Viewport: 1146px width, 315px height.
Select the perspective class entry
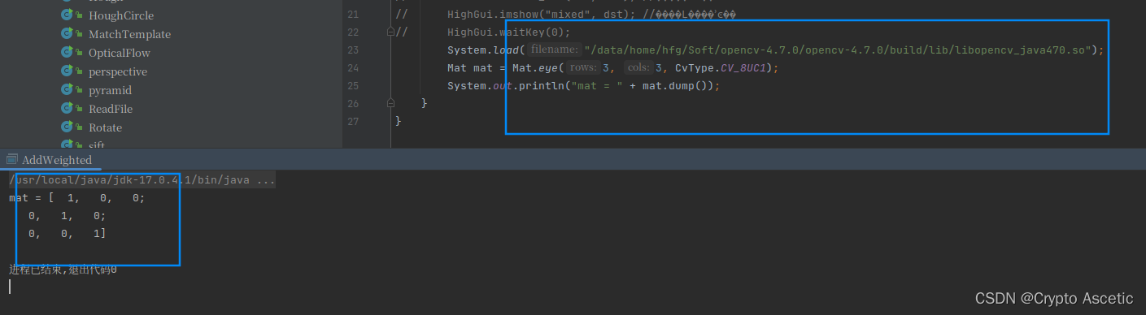click(117, 71)
